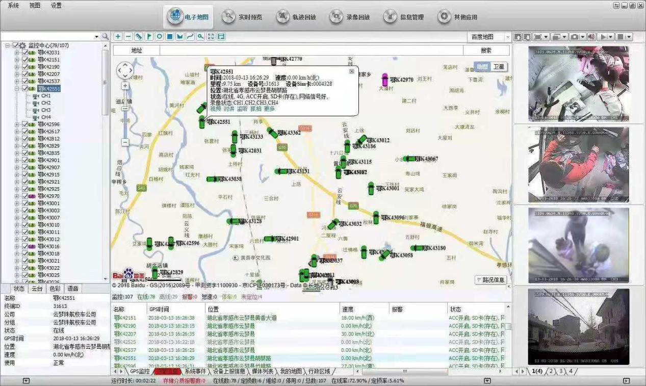Click the magnifier search tool in map toolbar
The image size is (646, 386).
point(201,37)
